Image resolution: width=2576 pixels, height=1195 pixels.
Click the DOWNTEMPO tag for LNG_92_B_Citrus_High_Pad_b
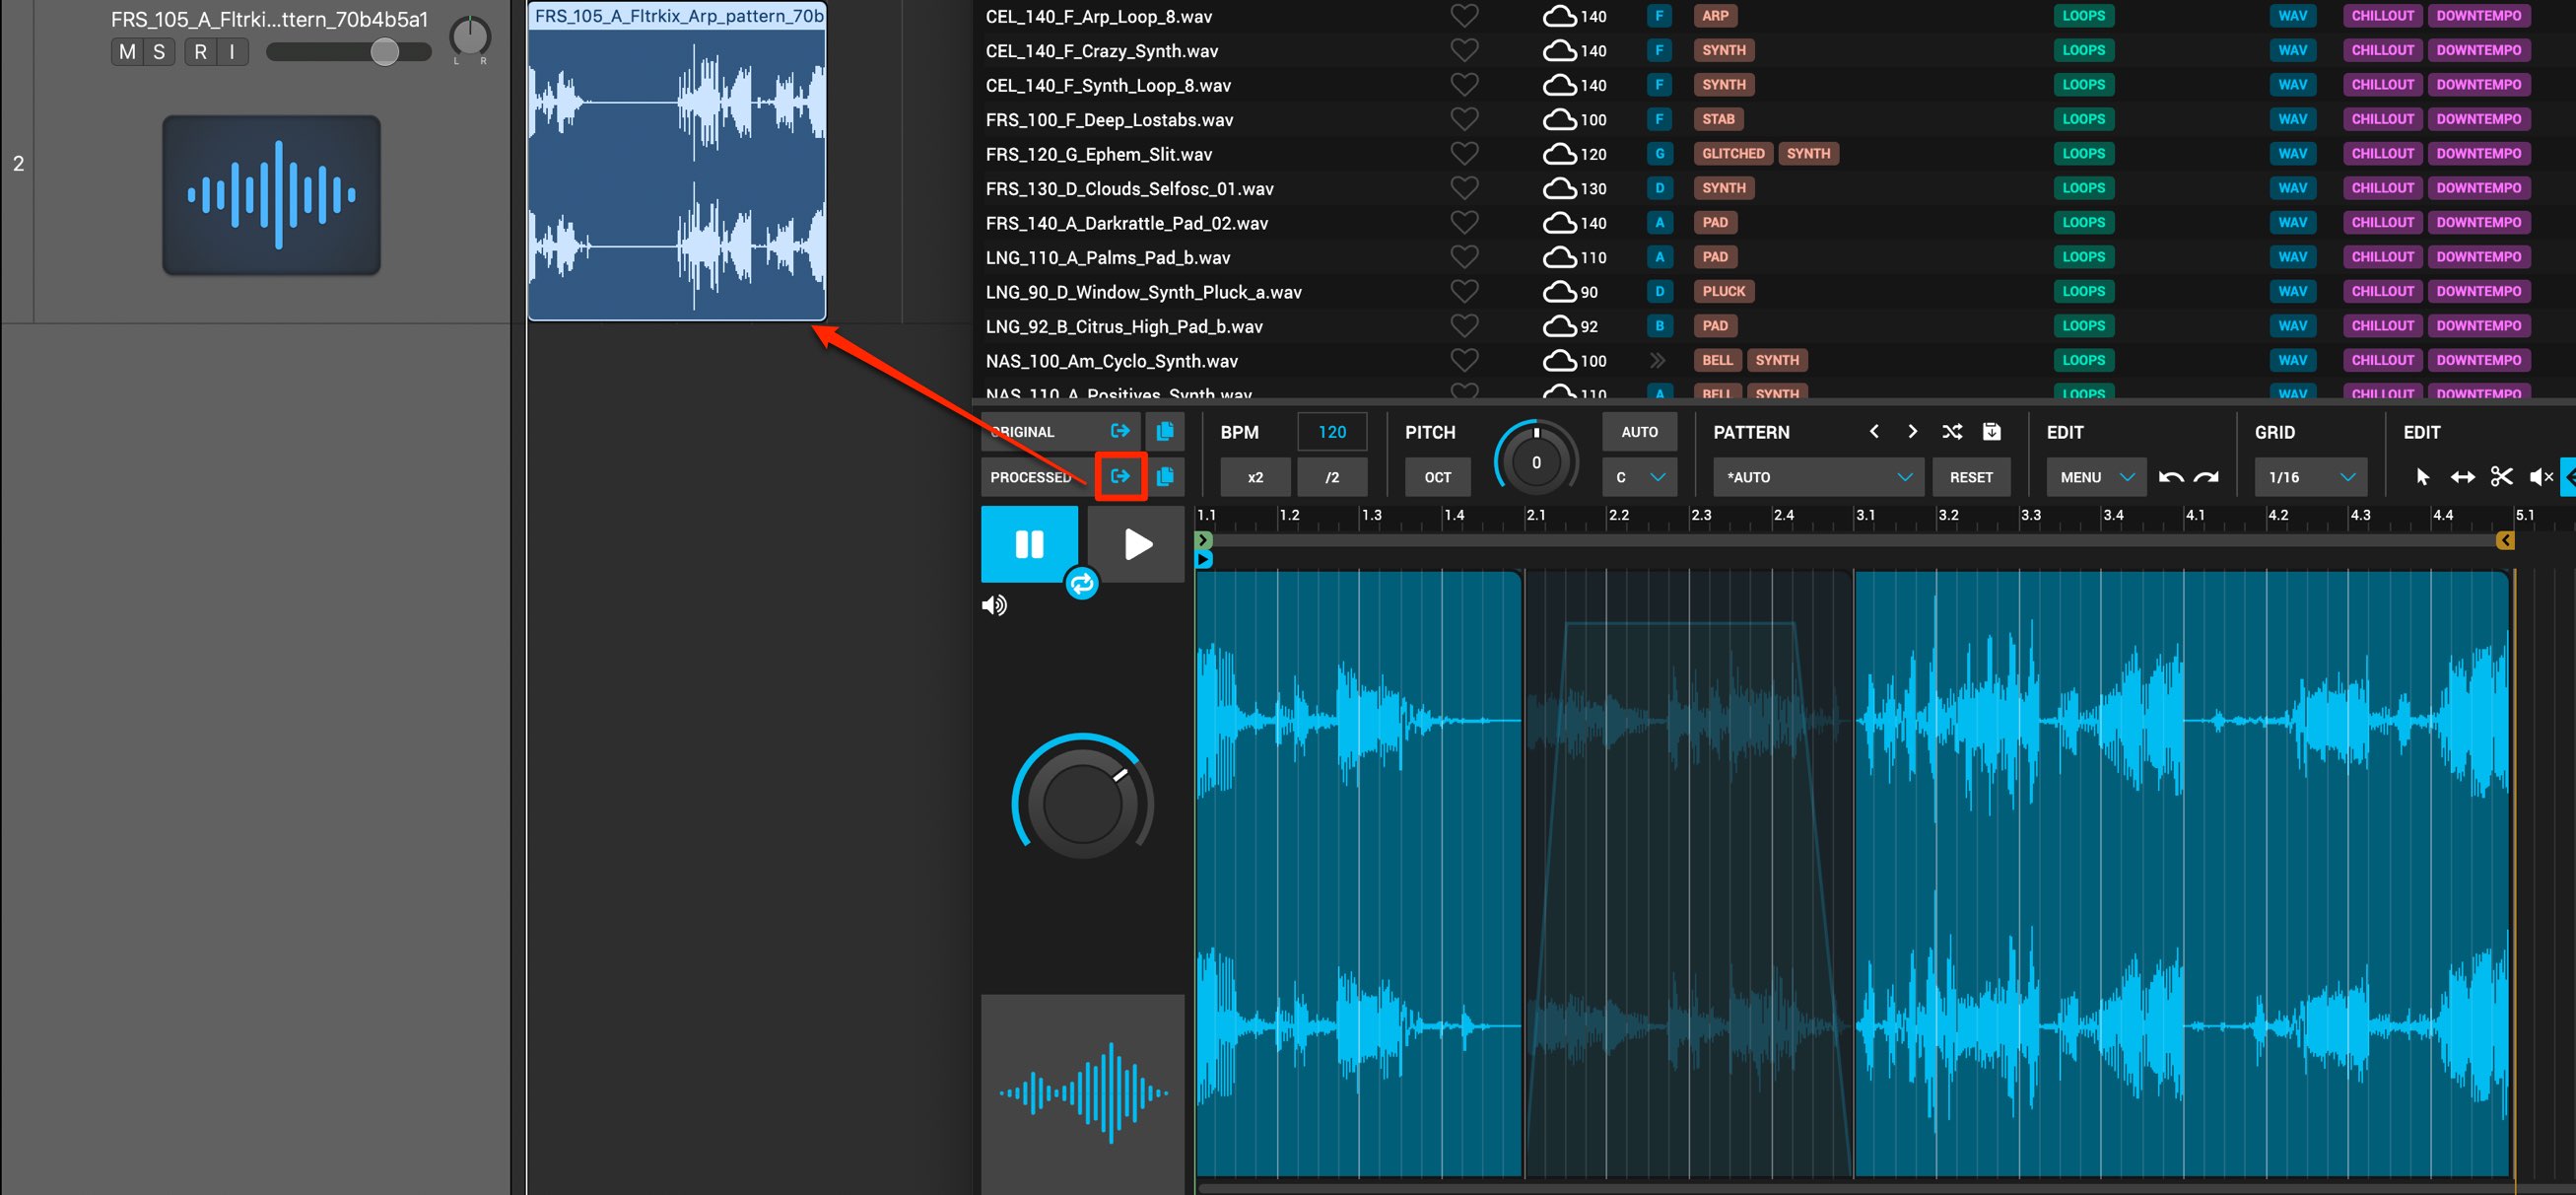[2478, 326]
